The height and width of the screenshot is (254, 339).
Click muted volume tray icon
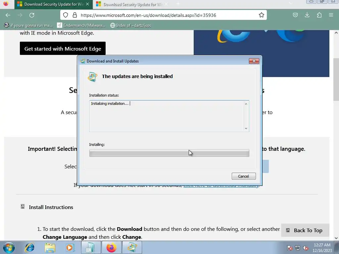pos(306,248)
